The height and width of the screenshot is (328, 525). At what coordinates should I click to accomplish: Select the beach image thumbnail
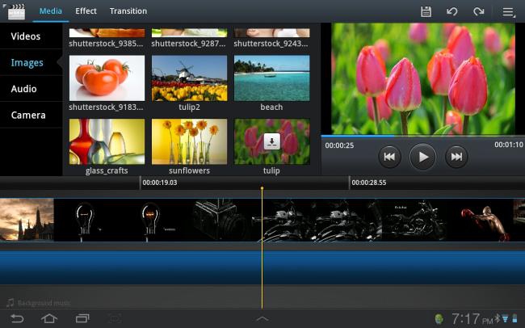click(272, 78)
